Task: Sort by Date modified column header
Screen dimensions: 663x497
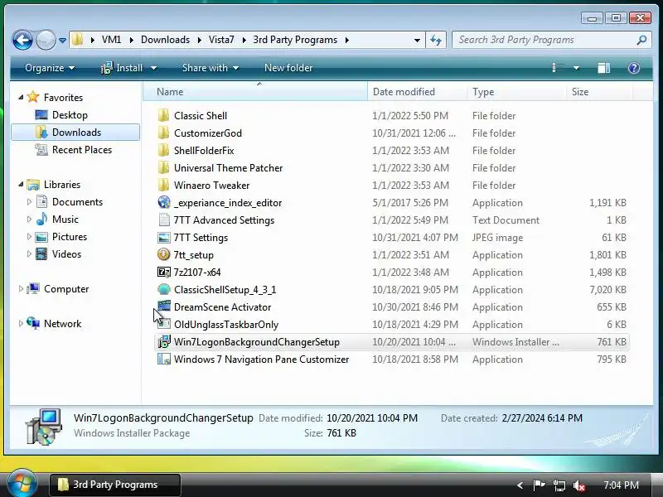Action: click(x=417, y=92)
